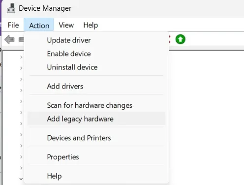Viewport: 244px width, 185px height.
Task: Choose Uninstall device option
Action: 96,67
